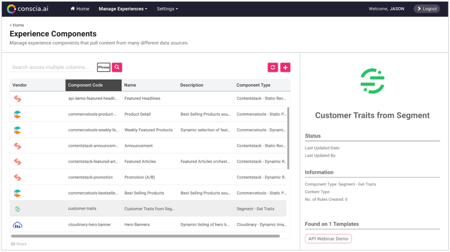This screenshot has width=450, height=252.
Task: Open the API Webinar Demo template link
Action: click(x=328, y=239)
